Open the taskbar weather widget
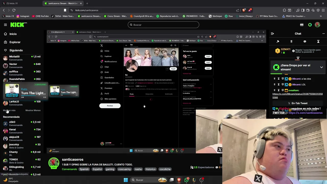 [x=11, y=180]
